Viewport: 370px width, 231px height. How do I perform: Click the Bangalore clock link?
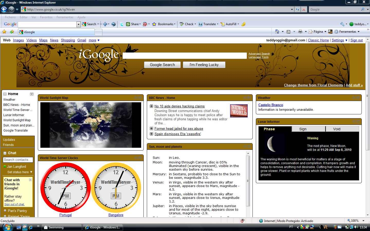(x=116, y=215)
